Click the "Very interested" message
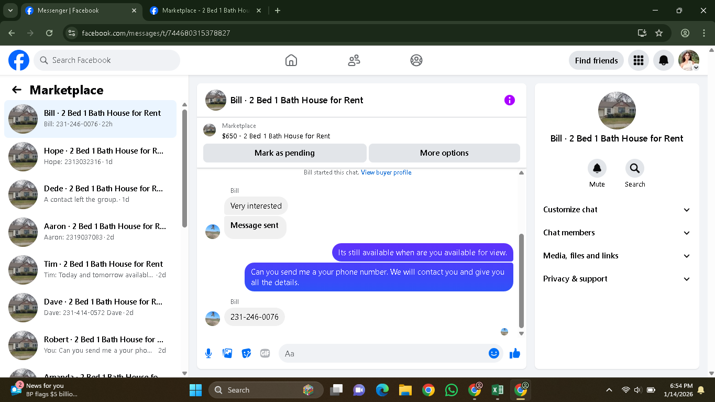715x402 pixels. pos(256,206)
